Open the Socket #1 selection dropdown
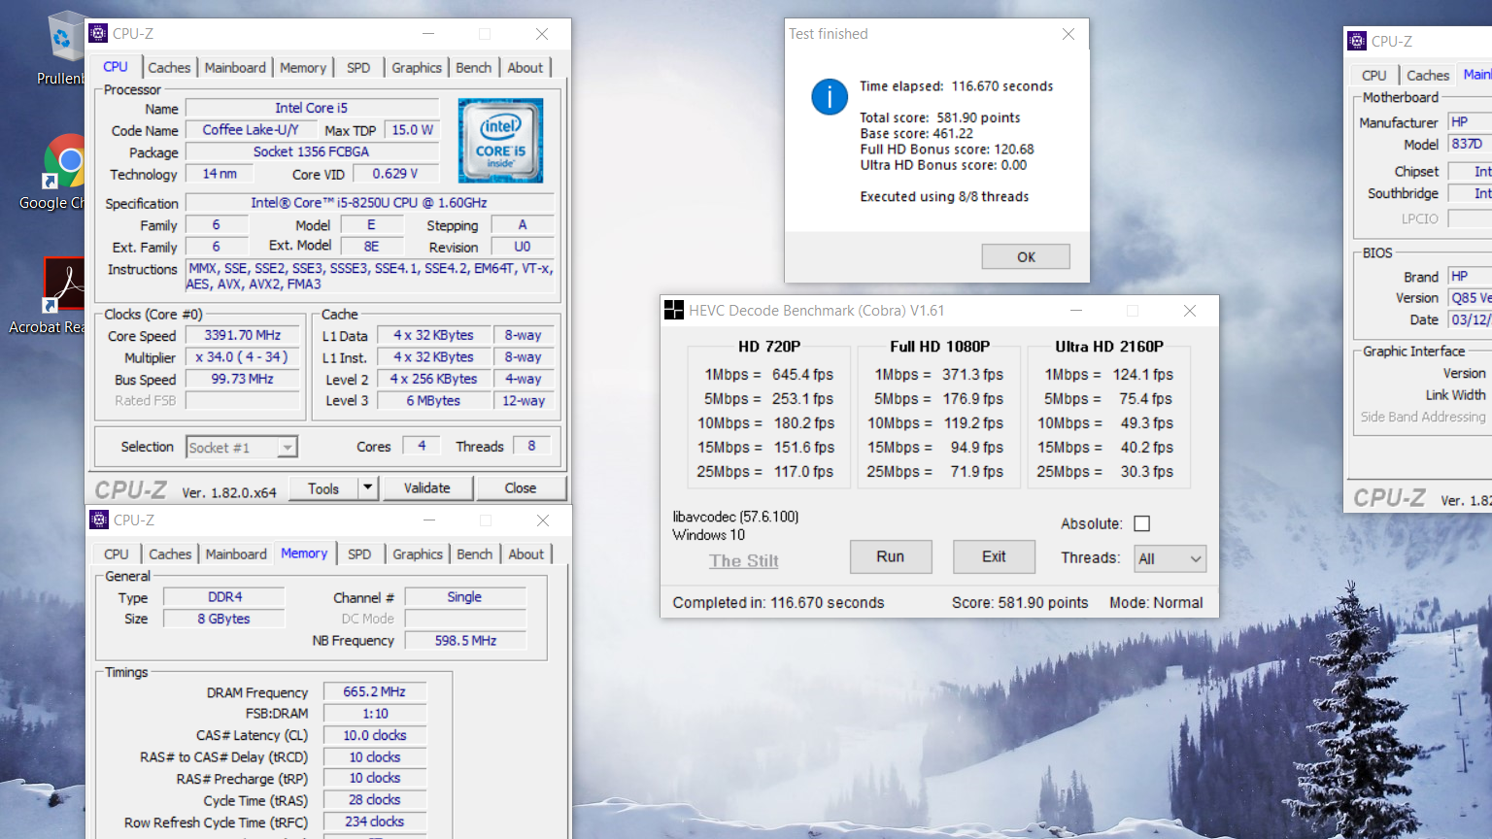1492x839 pixels. pyautogui.click(x=242, y=447)
